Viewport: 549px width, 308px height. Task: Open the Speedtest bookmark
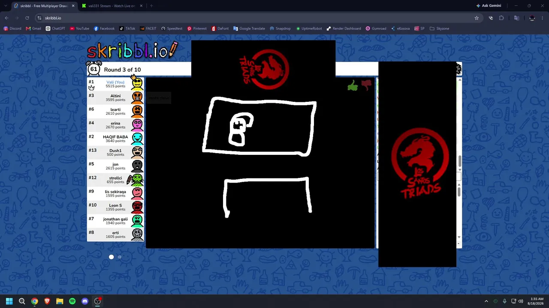pyautogui.click(x=172, y=29)
